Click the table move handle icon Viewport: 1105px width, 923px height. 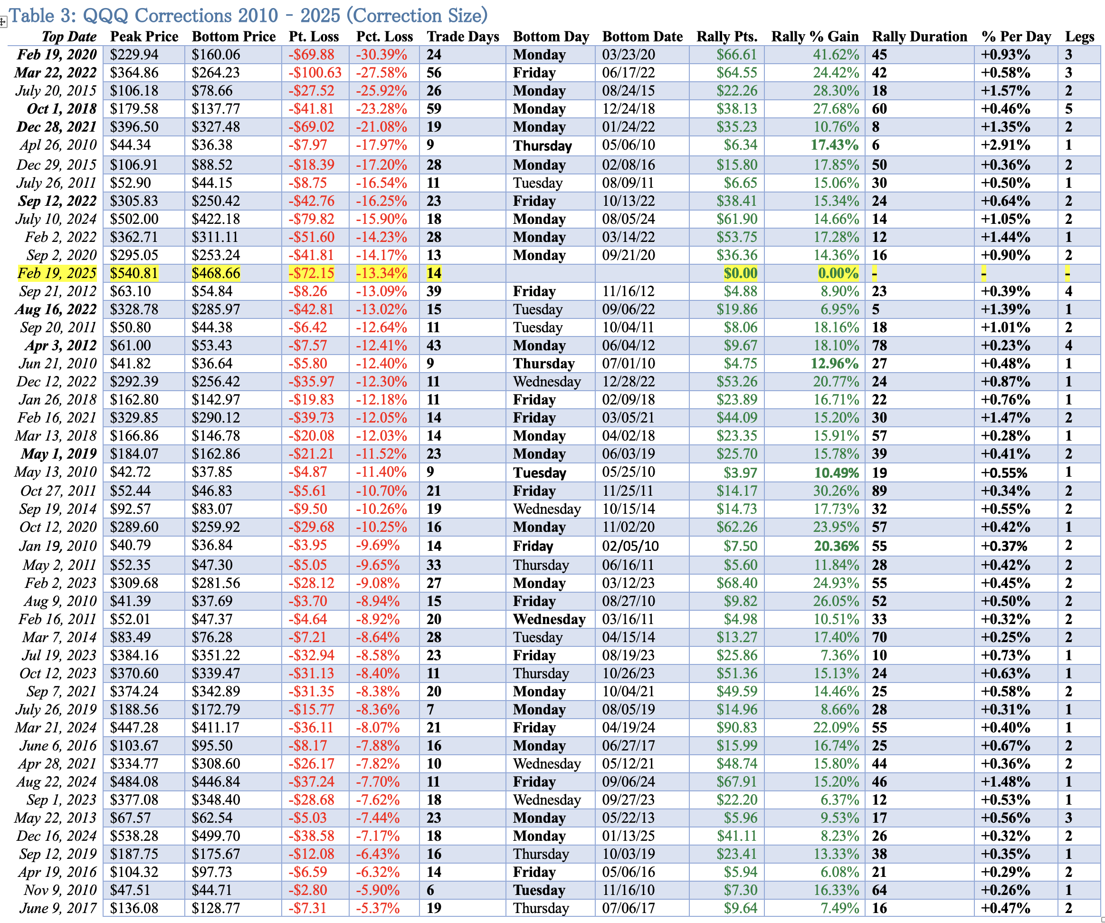[x=3, y=22]
